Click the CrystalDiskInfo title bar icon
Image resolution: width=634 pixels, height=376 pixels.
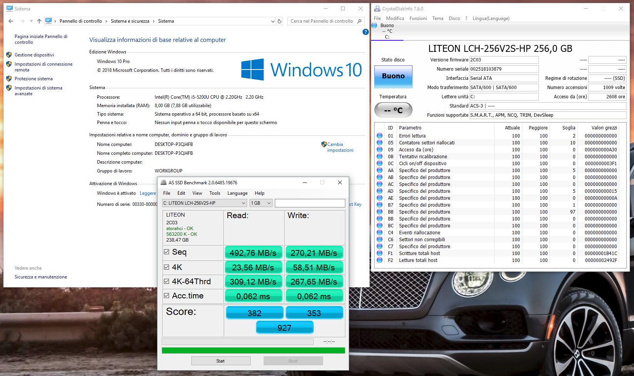[377, 8]
